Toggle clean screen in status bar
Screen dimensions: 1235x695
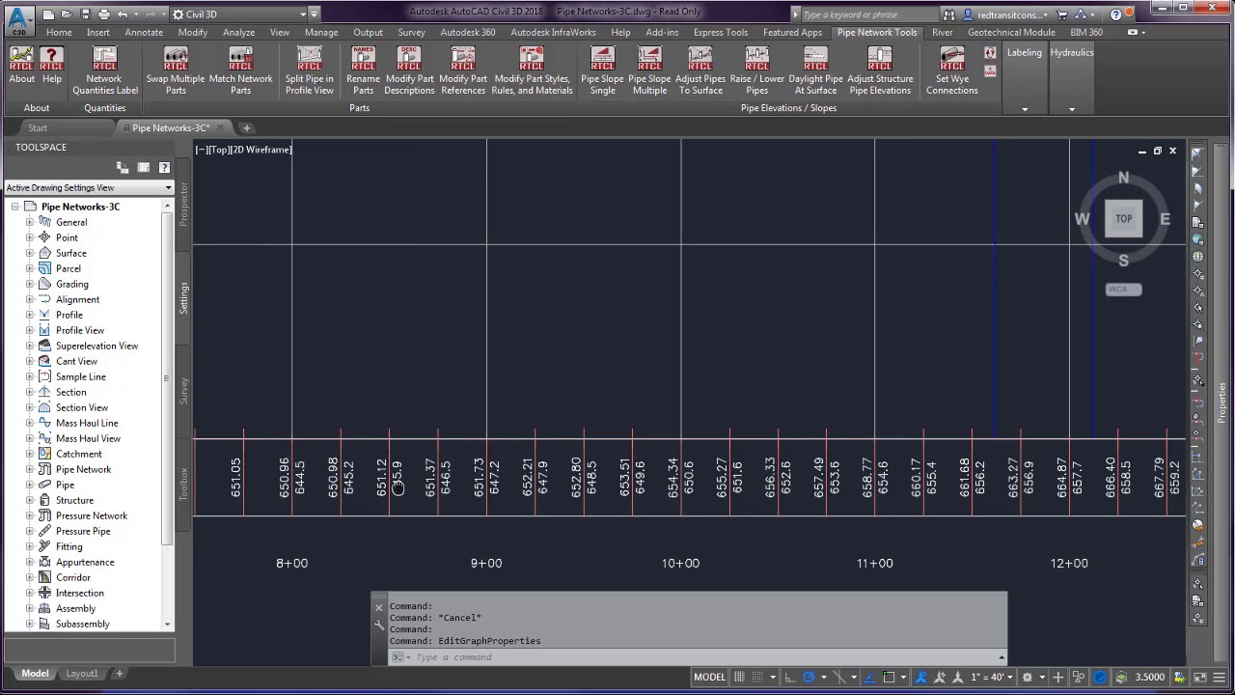(x=1201, y=677)
